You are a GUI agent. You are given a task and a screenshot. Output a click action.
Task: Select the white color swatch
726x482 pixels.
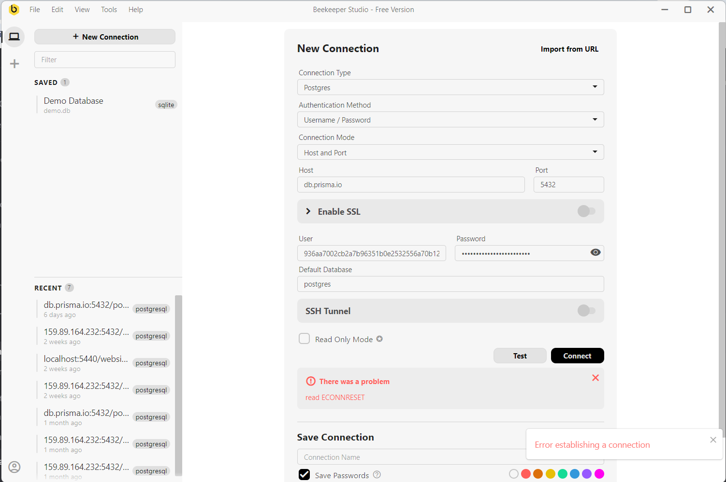point(514,474)
